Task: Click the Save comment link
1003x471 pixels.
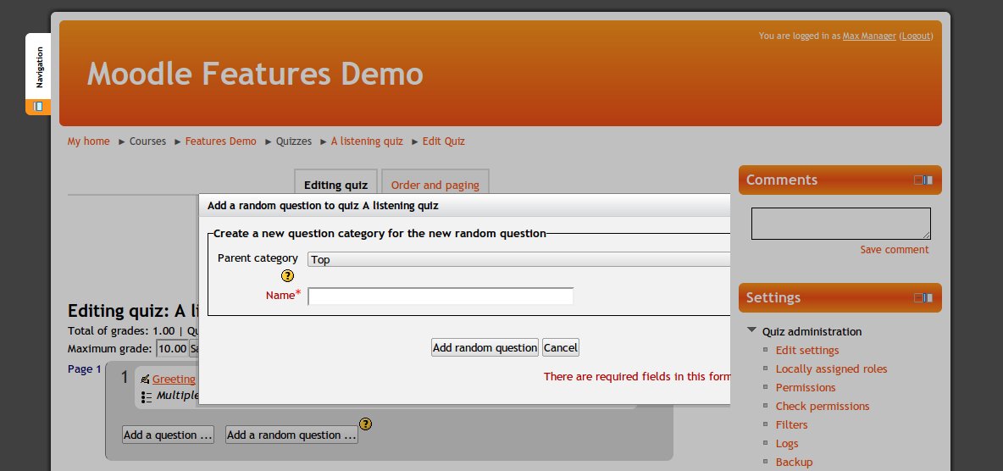Action: coord(895,250)
